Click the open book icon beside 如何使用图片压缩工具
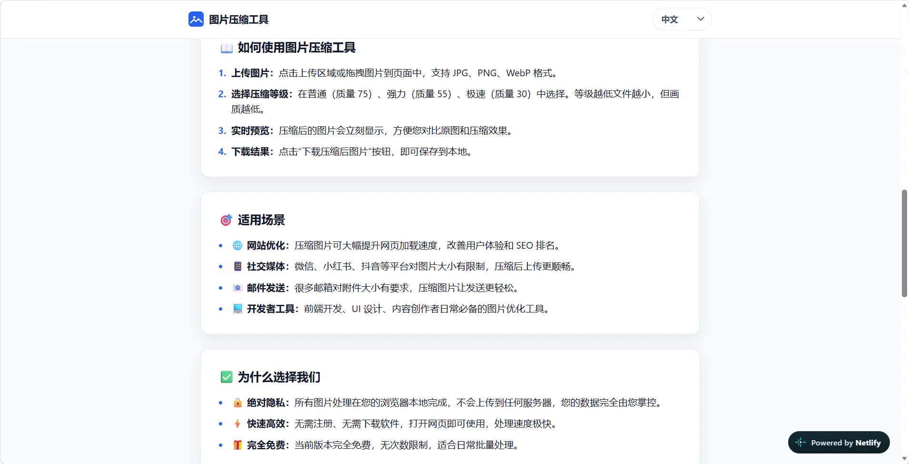This screenshot has height=464, width=909. click(x=227, y=48)
